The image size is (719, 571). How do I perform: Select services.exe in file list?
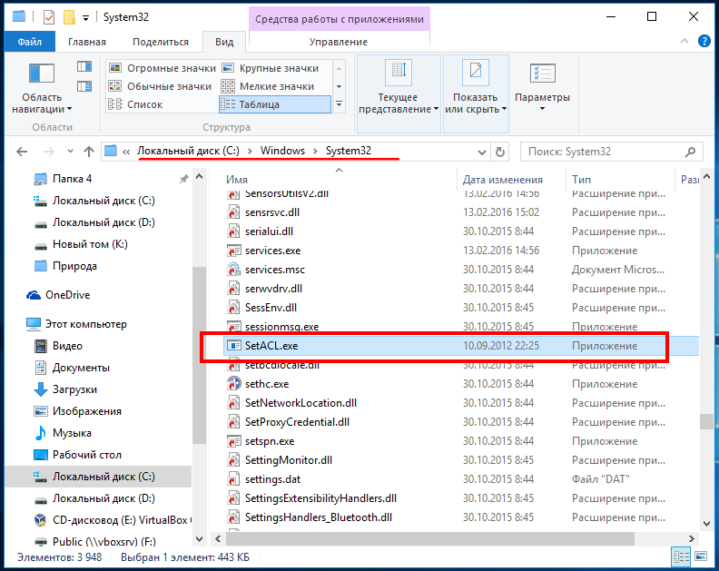click(x=272, y=251)
